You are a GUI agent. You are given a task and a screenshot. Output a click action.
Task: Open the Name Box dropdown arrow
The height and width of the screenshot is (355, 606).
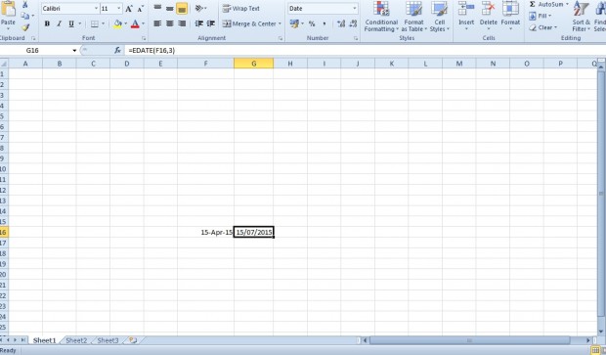tap(74, 51)
